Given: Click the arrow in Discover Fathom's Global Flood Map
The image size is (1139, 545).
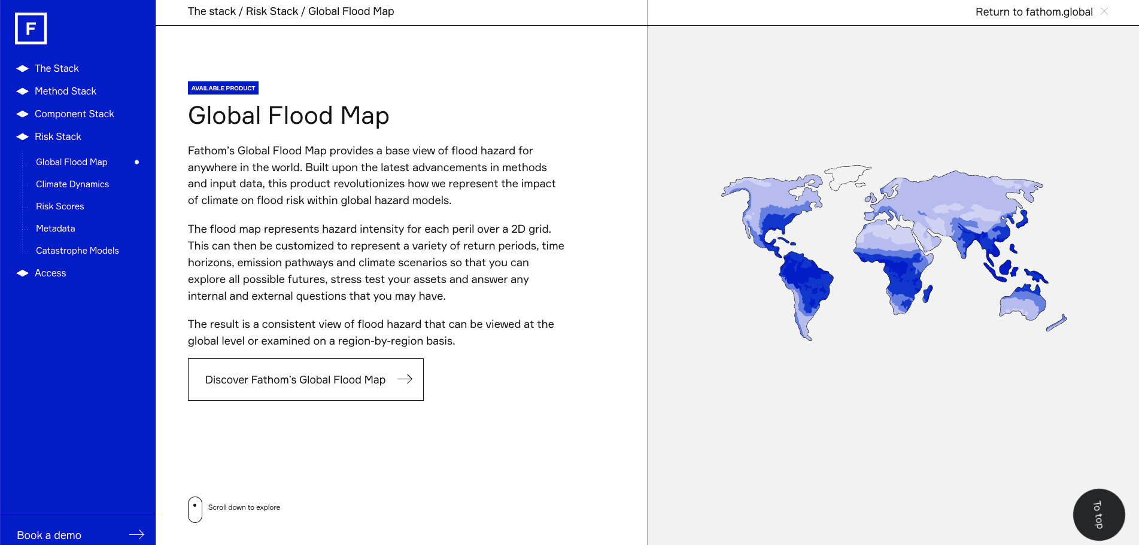Looking at the screenshot, I should tap(405, 379).
